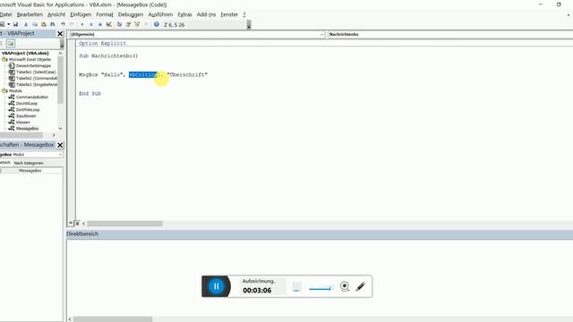This screenshot has width=573, height=322.
Task: Toggle design mode icon in toolbar
Action: point(109,24)
